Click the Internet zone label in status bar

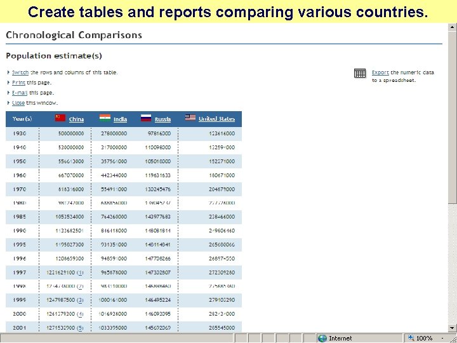[x=340, y=339]
